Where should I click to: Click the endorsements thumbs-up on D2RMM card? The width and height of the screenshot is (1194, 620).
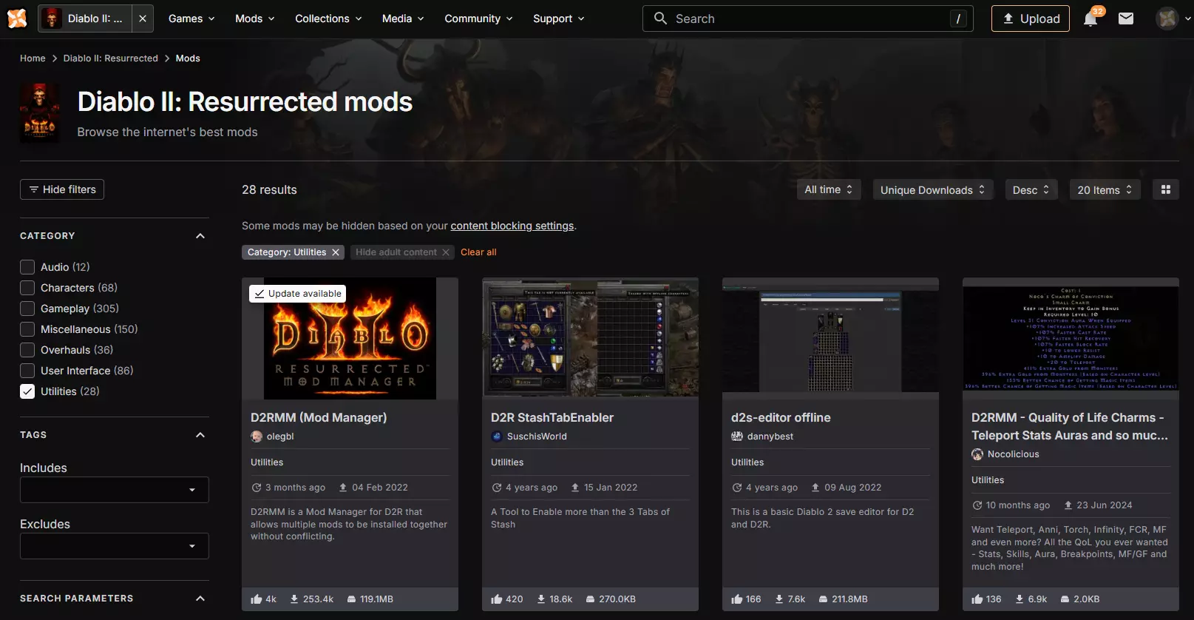257,599
